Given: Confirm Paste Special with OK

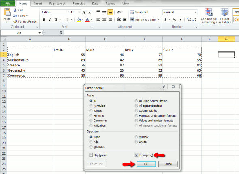Looking at the screenshot, I should (x=146, y=164).
